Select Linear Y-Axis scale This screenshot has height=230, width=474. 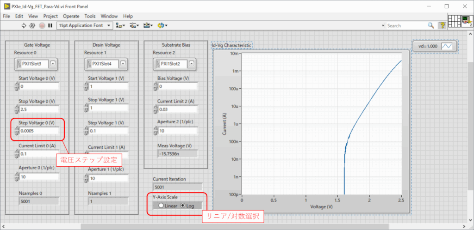coord(161,206)
